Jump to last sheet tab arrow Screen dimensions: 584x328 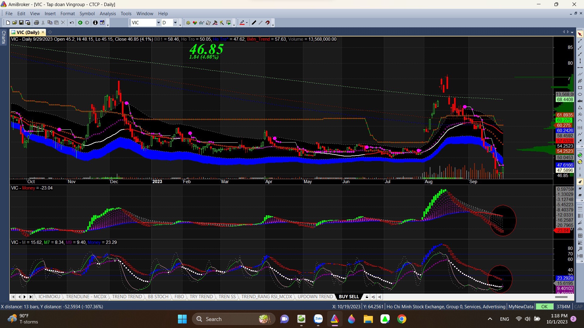point(31,297)
